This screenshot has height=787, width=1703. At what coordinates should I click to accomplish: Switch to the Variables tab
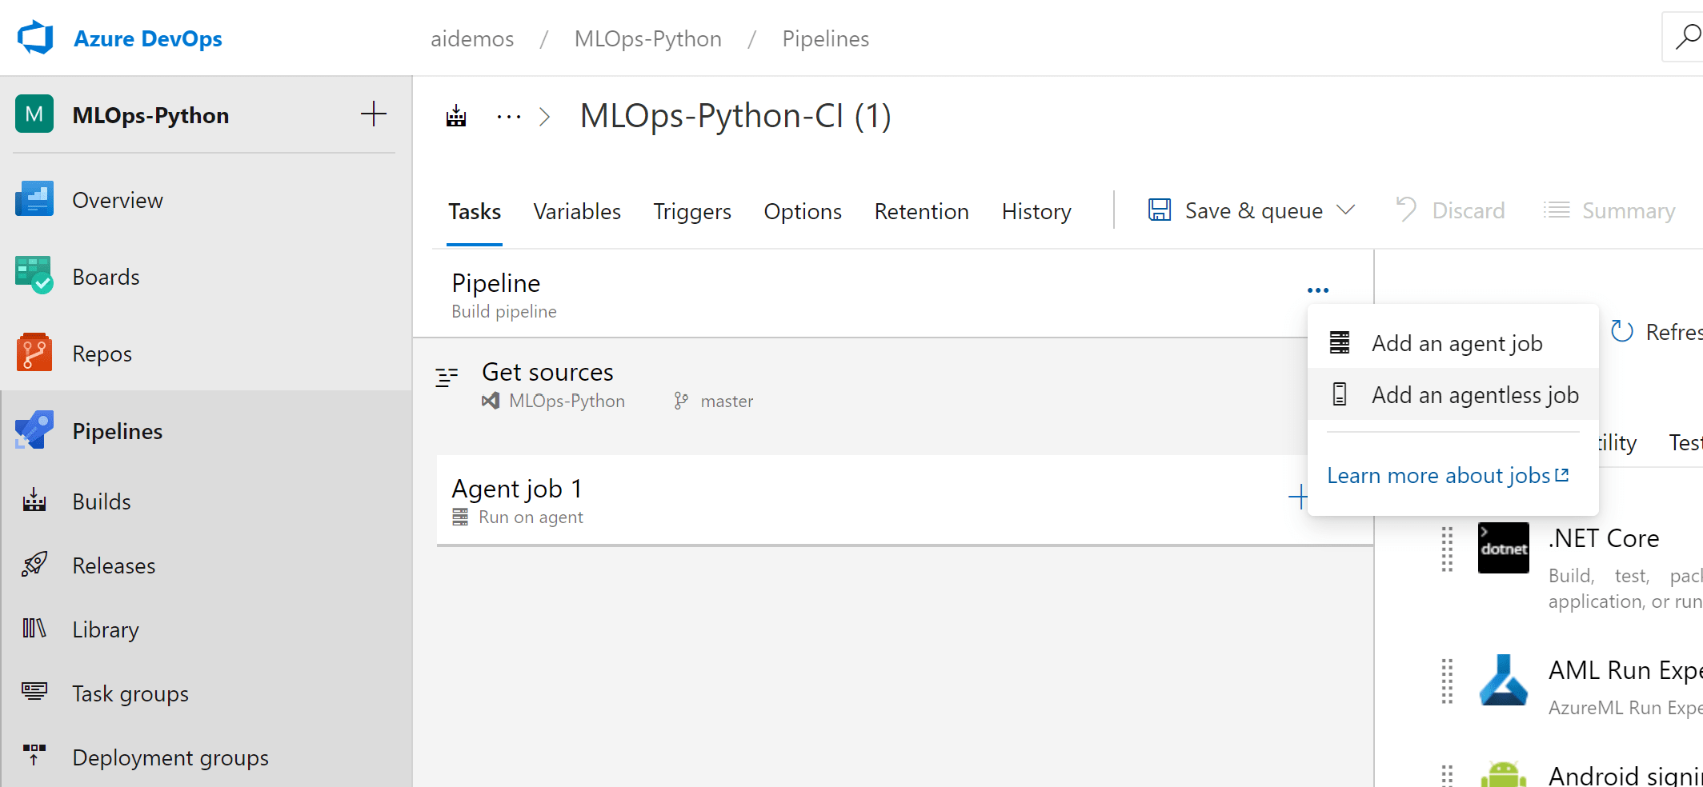click(577, 211)
